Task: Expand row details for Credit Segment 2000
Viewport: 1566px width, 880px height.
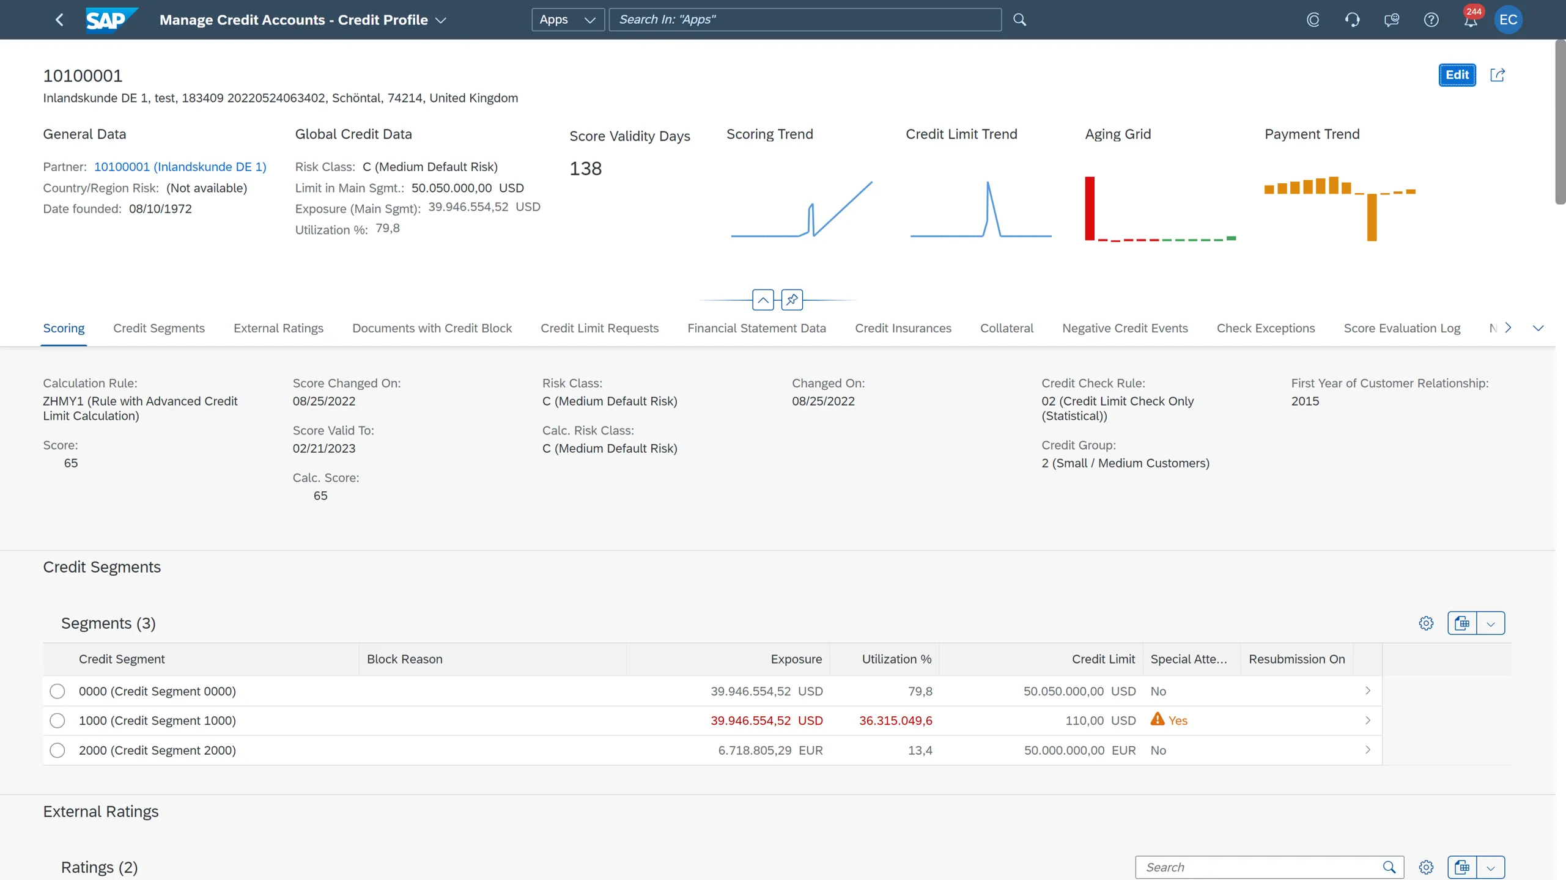Action: click(x=1368, y=750)
